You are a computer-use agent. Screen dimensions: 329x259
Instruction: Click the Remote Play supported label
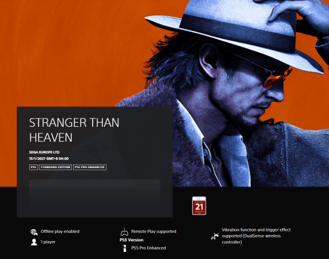pos(154,231)
